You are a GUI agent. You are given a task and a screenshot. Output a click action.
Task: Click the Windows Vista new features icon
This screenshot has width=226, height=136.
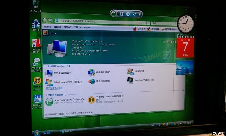(x=130, y=80)
